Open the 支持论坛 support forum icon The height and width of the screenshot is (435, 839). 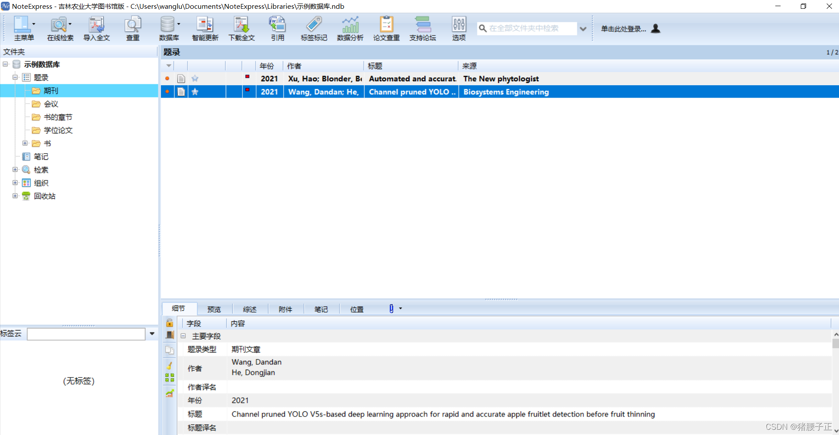pos(423,25)
